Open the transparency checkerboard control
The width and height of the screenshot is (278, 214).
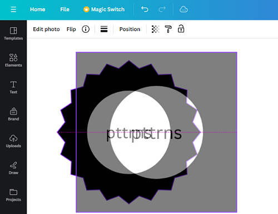click(x=156, y=29)
